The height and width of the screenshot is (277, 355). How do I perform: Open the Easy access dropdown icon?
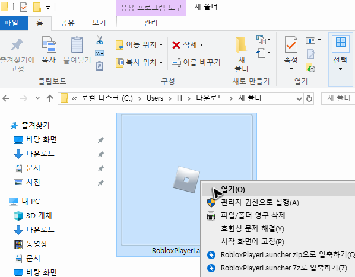(x=264, y=53)
